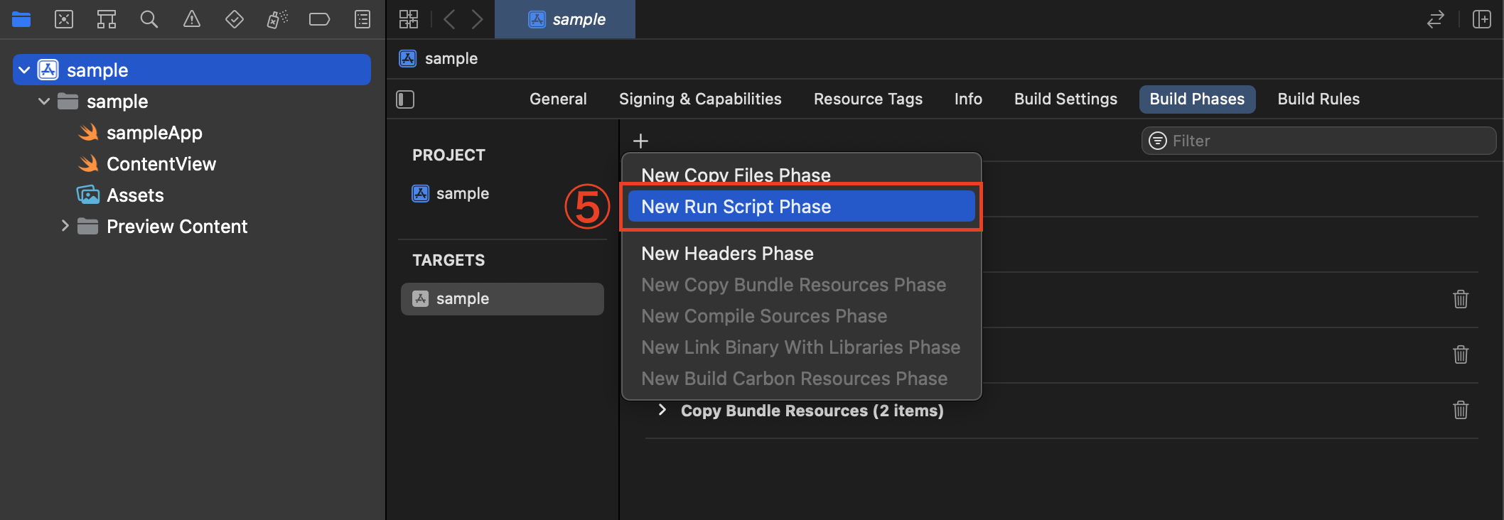This screenshot has height=520, width=1504.
Task: Open Signing & Capabilities tab
Action: [x=700, y=99]
